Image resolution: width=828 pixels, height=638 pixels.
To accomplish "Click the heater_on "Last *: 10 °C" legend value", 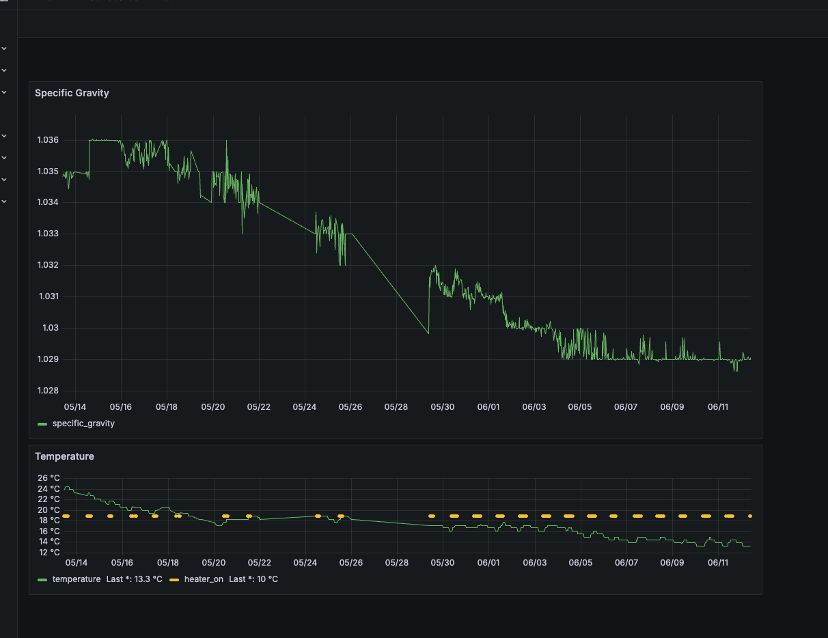I will [x=253, y=579].
